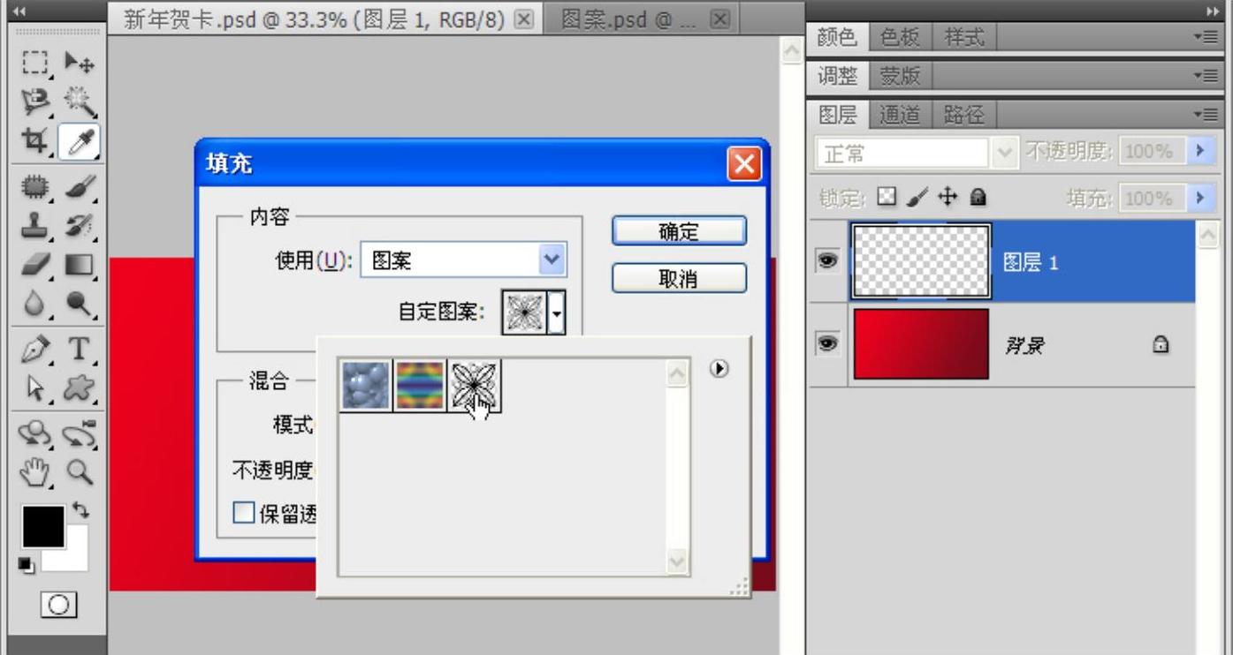
Task: Hide 图层 1 using its eye icon
Action: coord(827,261)
